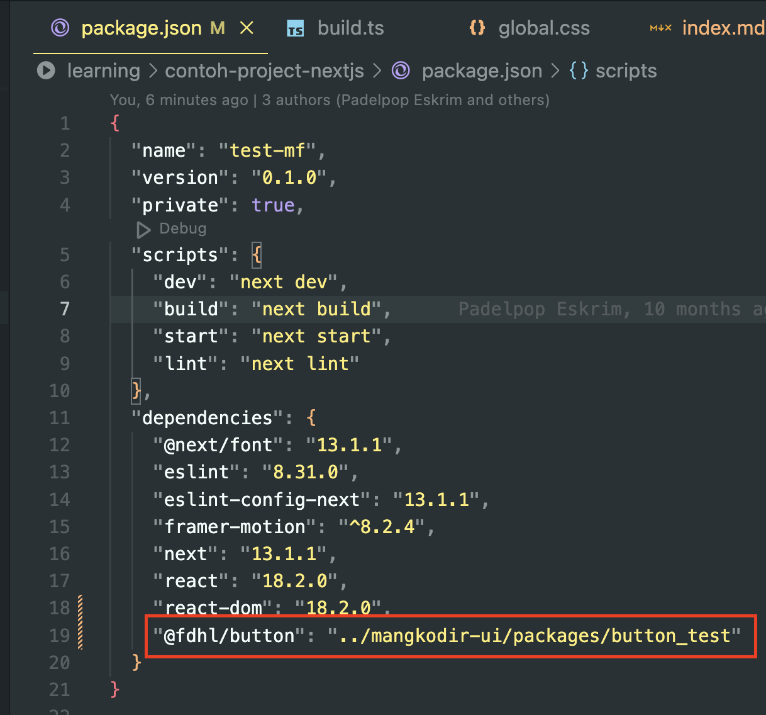Click the "next build" script value

tap(316, 309)
